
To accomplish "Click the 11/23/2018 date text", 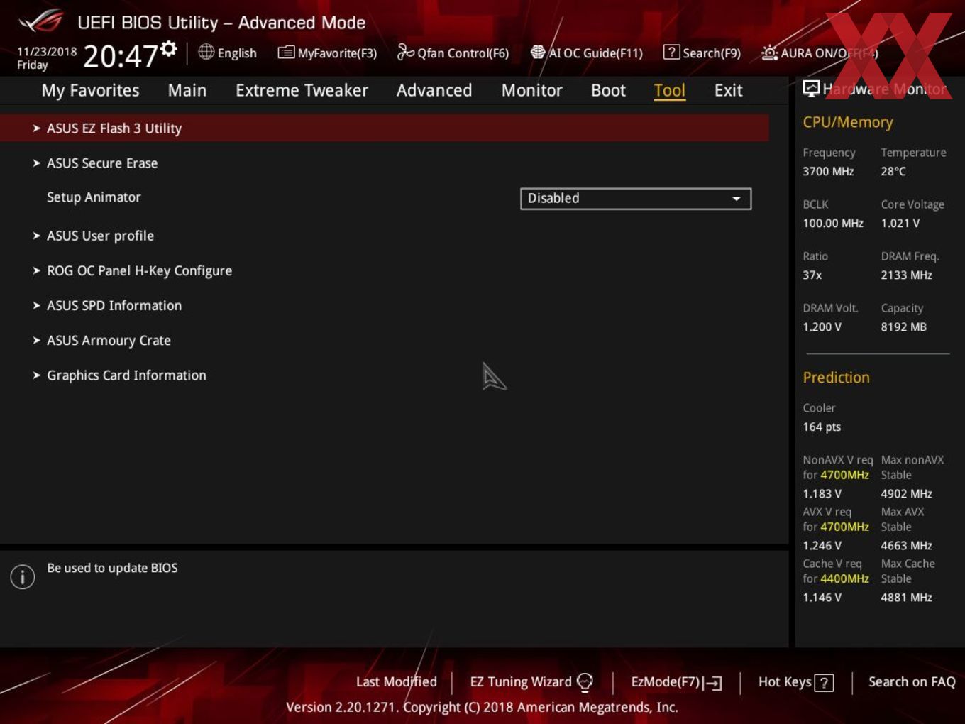I will (47, 52).
